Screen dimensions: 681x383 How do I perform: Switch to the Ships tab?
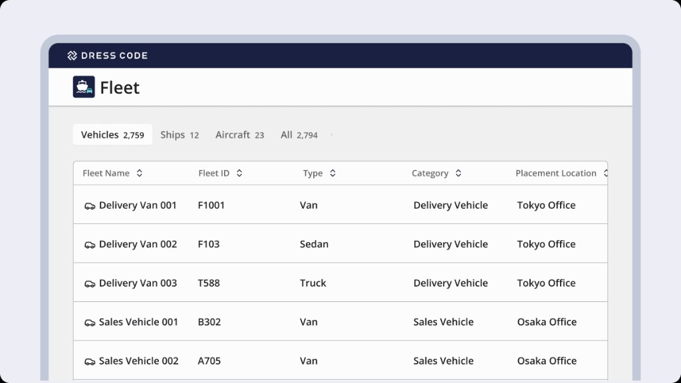click(180, 134)
